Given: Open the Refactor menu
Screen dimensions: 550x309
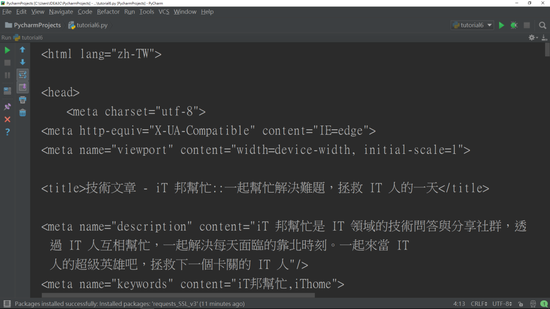Looking at the screenshot, I should (108, 12).
